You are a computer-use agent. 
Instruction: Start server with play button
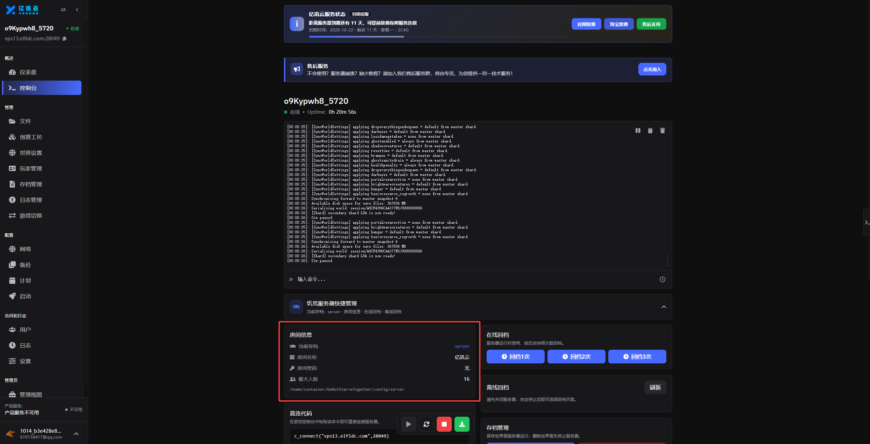tap(408, 424)
